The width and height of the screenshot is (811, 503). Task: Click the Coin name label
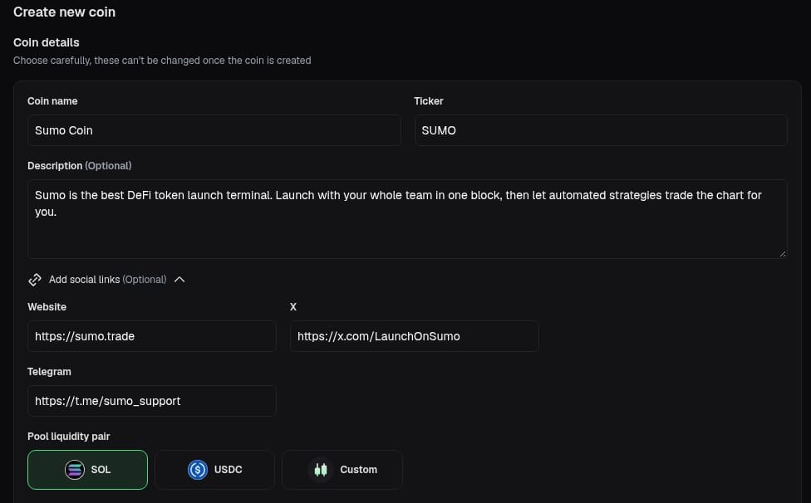[52, 101]
